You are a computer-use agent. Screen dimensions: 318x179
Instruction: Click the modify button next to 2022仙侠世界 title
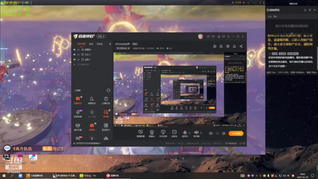coord(135,44)
